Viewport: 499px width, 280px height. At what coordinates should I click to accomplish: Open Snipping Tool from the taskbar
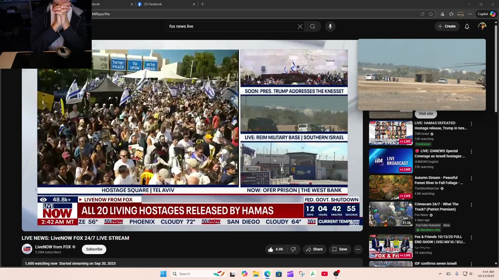tap(302, 274)
